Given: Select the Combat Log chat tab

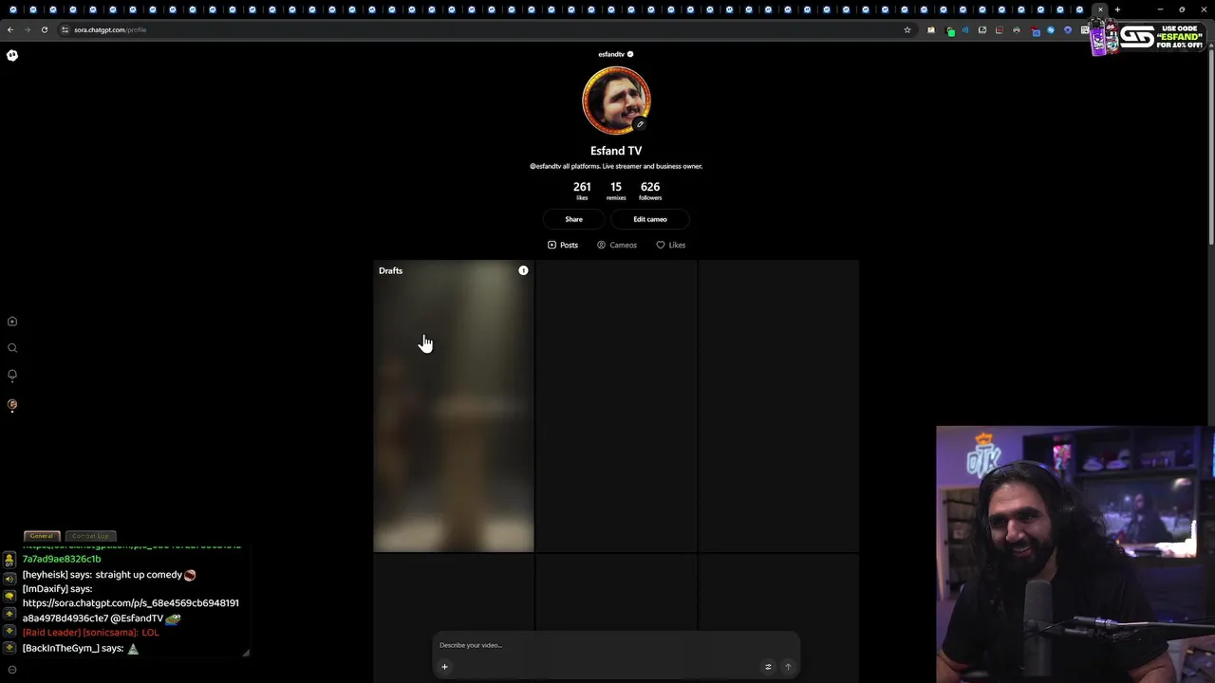Looking at the screenshot, I should [91, 536].
